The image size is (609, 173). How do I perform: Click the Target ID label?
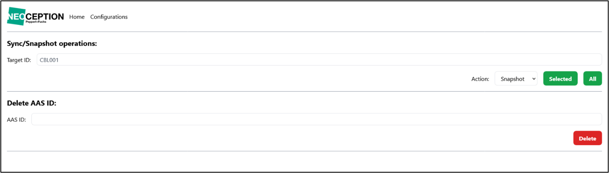click(x=19, y=60)
